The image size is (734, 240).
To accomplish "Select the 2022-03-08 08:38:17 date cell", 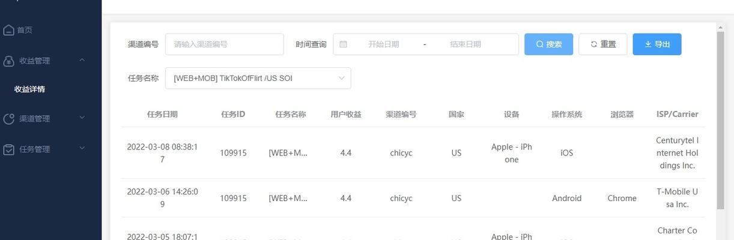I will pyautogui.click(x=162, y=153).
